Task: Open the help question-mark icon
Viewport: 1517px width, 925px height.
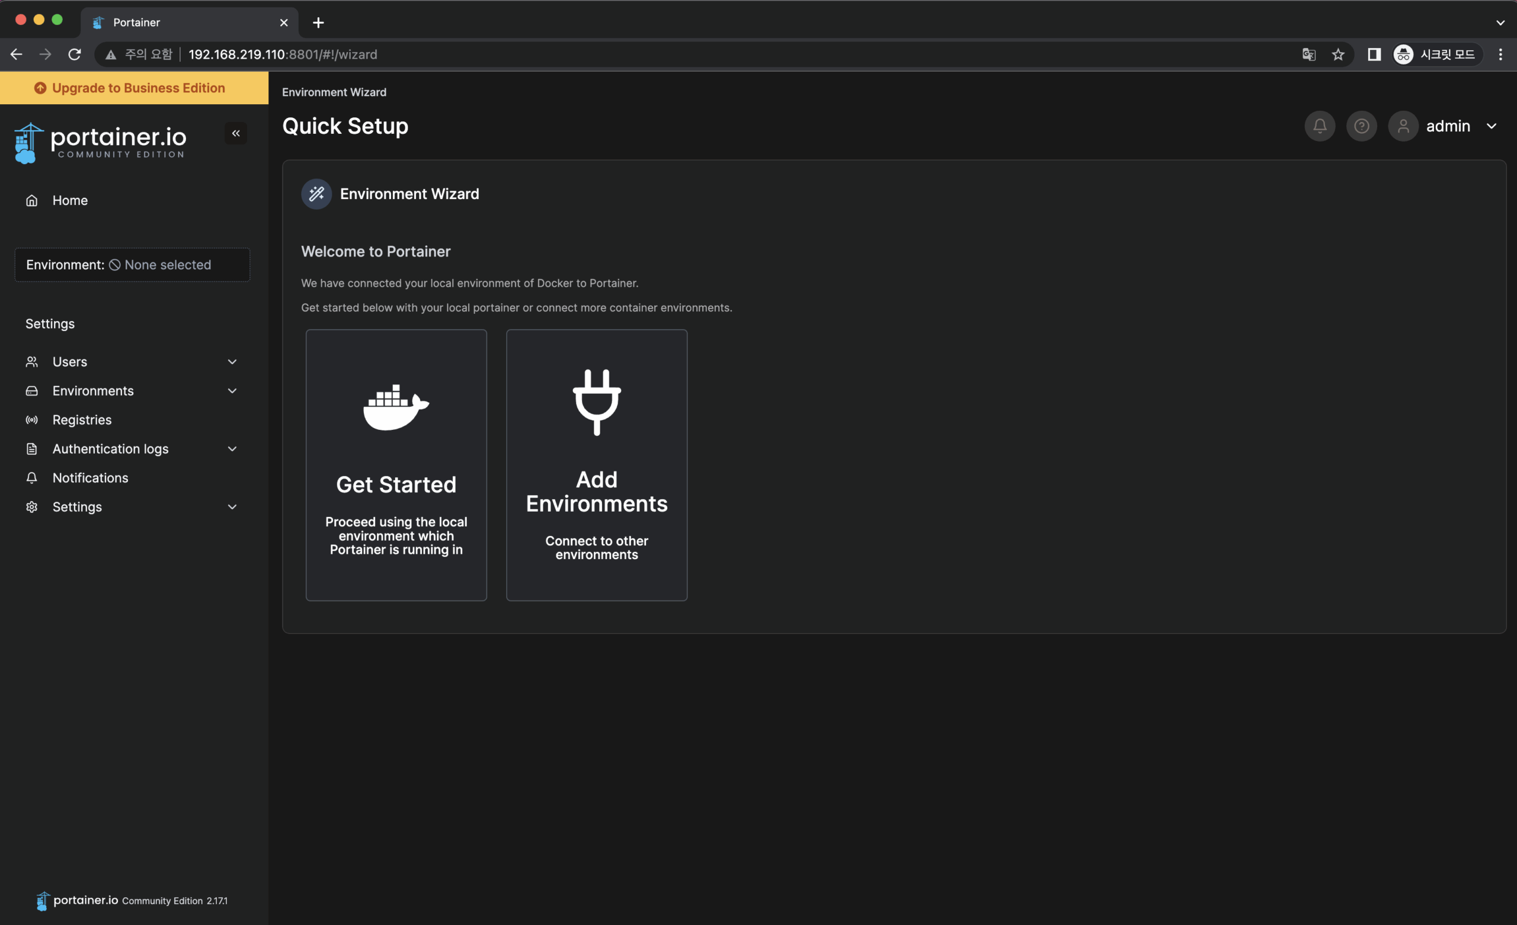Action: 1361,126
